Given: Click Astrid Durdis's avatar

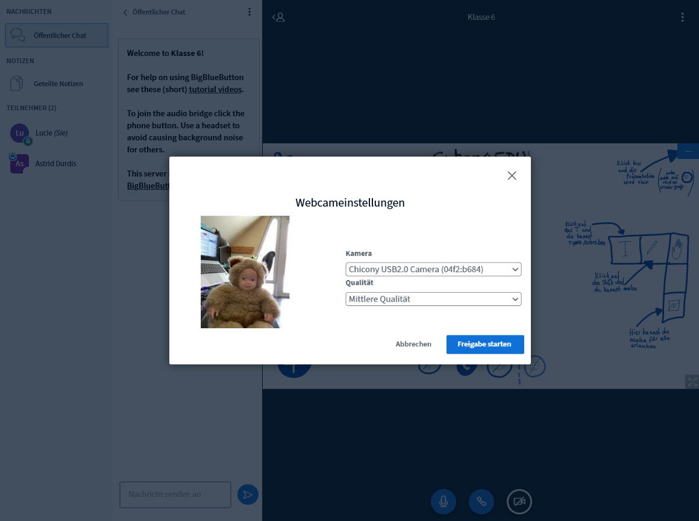Looking at the screenshot, I should click(20, 164).
